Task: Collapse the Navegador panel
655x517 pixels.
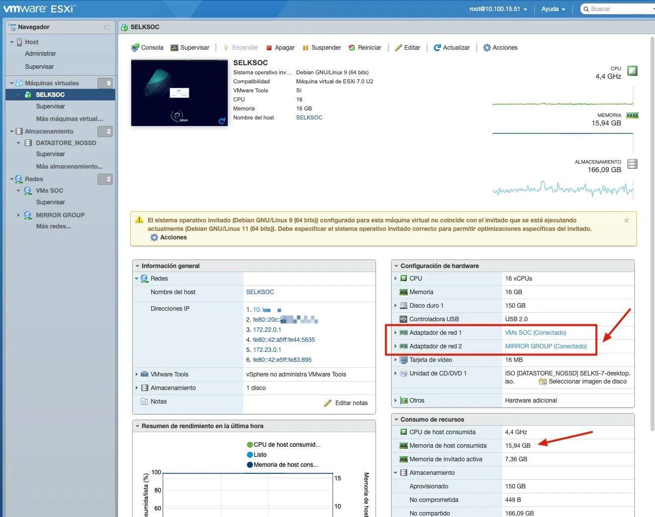Action: pyautogui.click(x=107, y=27)
